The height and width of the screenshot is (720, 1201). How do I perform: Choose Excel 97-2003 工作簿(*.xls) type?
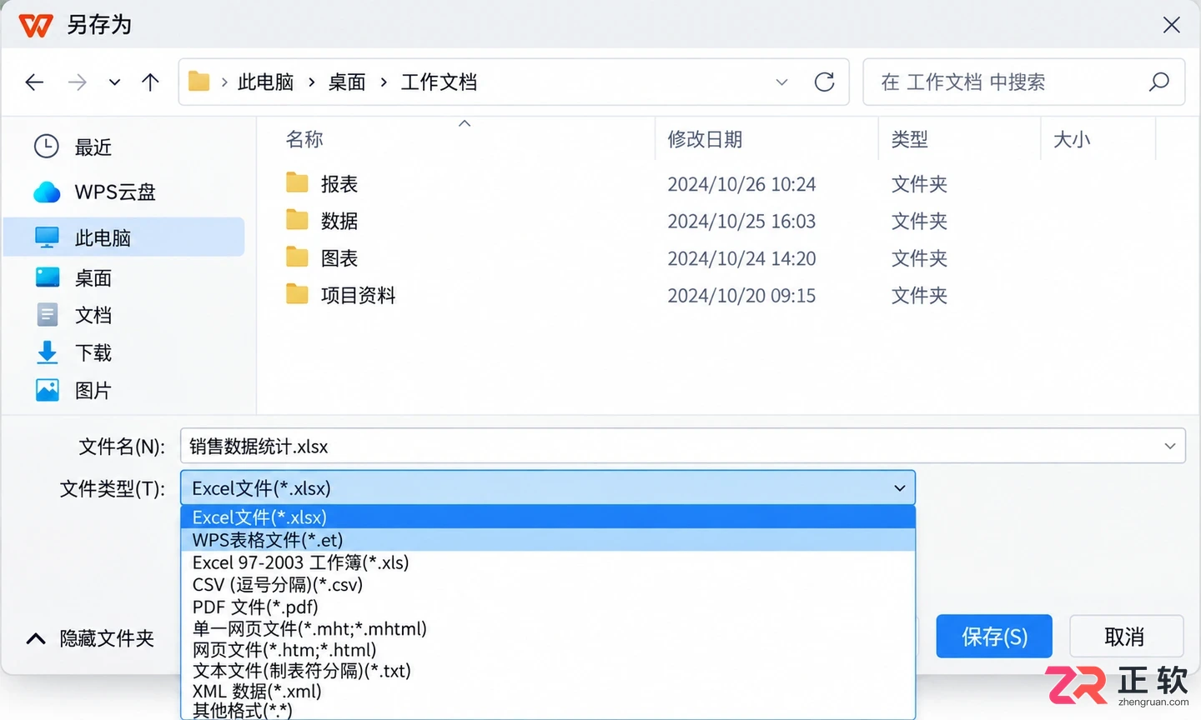pos(548,562)
